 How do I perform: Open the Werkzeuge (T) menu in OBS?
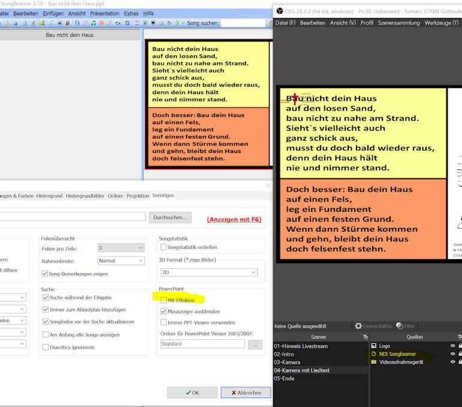[x=442, y=23]
